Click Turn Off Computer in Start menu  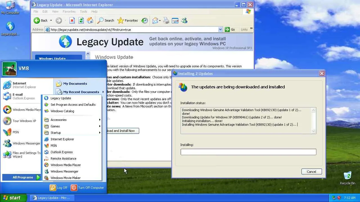[x=87, y=188]
